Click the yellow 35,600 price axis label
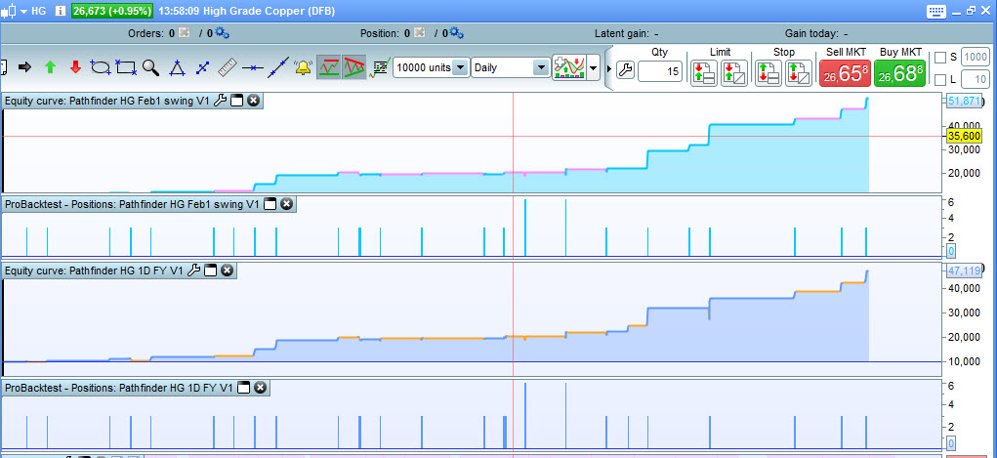The image size is (997, 458). (x=963, y=136)
